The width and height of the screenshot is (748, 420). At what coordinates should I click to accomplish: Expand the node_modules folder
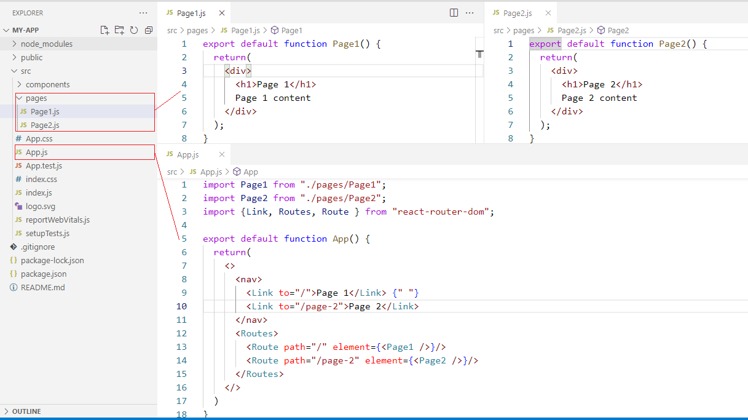click(x=46, y=44)
